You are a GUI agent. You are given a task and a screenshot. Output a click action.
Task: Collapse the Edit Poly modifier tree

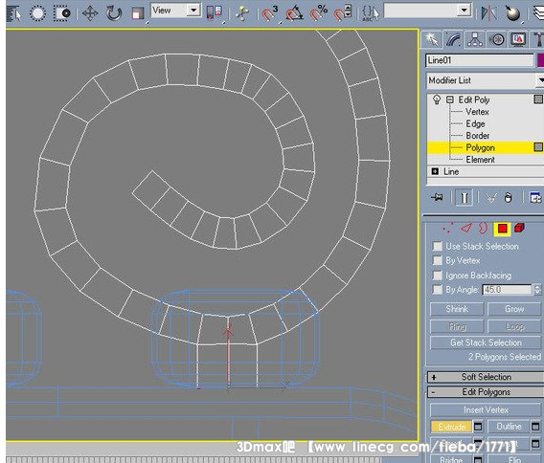tap(450, 99)
